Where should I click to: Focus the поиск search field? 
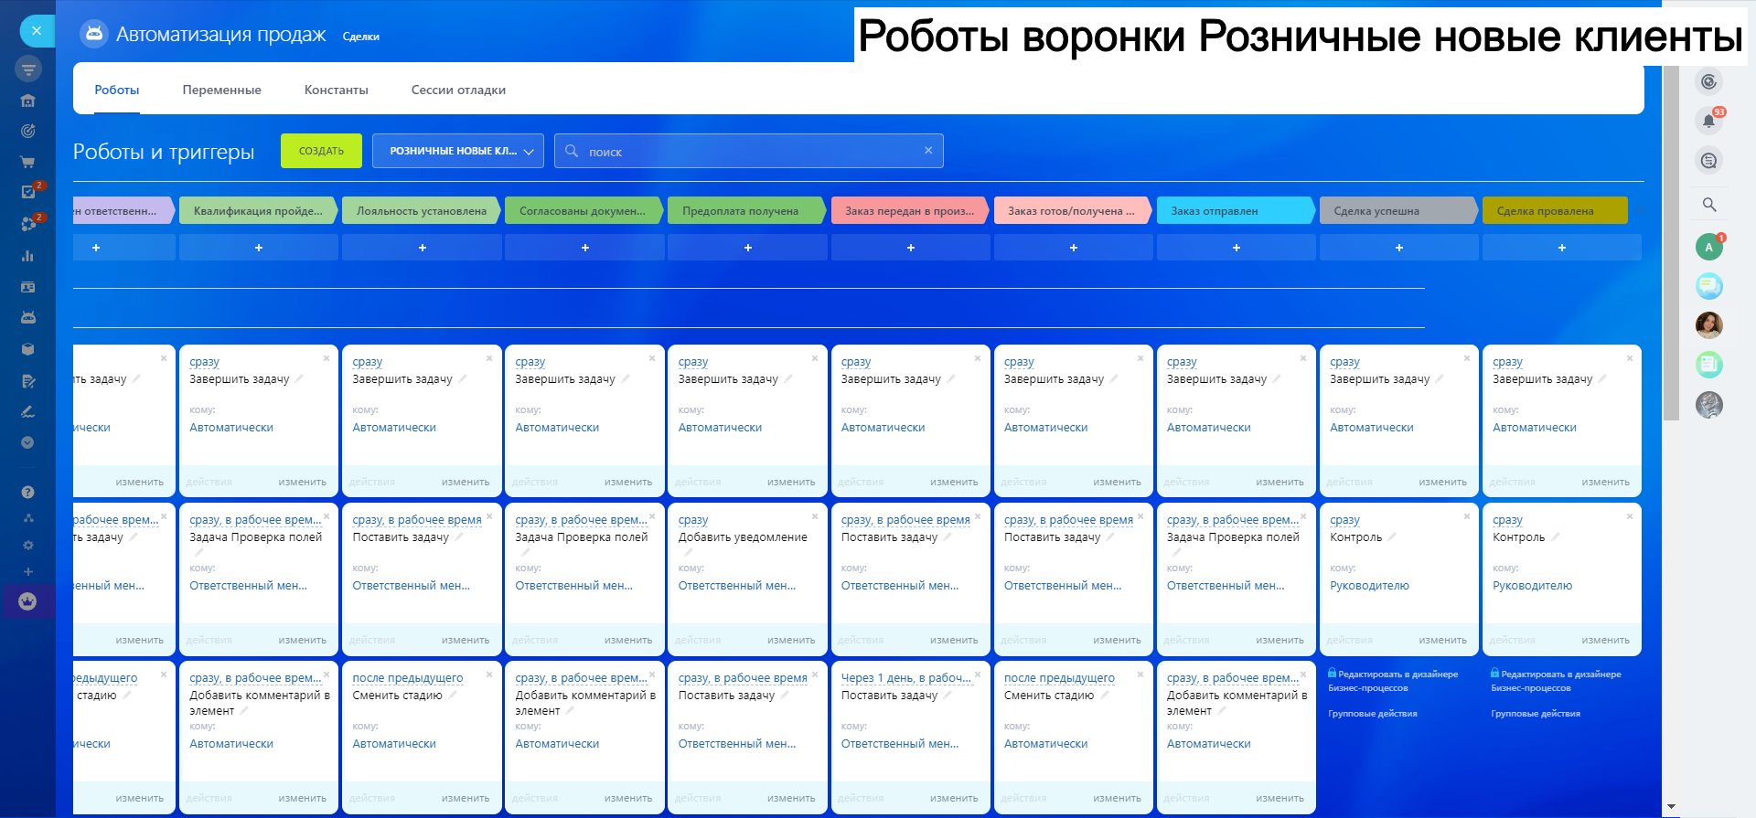749,151
